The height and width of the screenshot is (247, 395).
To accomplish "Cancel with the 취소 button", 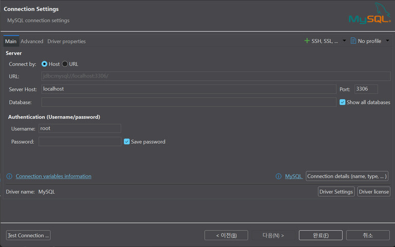I will click(368, 235).
